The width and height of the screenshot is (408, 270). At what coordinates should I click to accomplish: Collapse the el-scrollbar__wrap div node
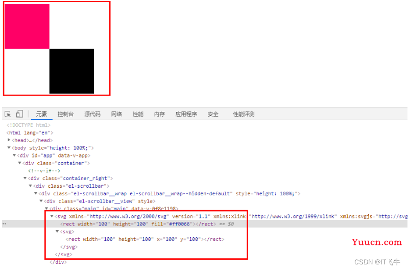(36, 193)
